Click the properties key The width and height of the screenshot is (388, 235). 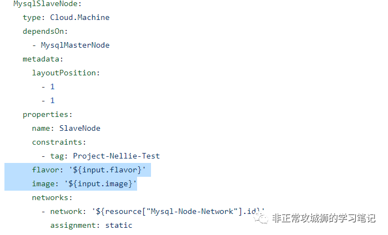(x=47, y=114)
